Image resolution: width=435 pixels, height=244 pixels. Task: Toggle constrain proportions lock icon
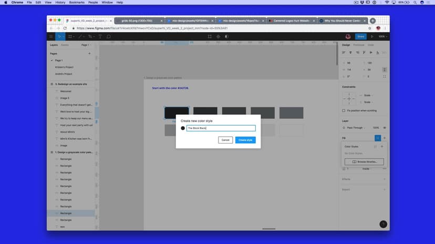tap(385, 69)
